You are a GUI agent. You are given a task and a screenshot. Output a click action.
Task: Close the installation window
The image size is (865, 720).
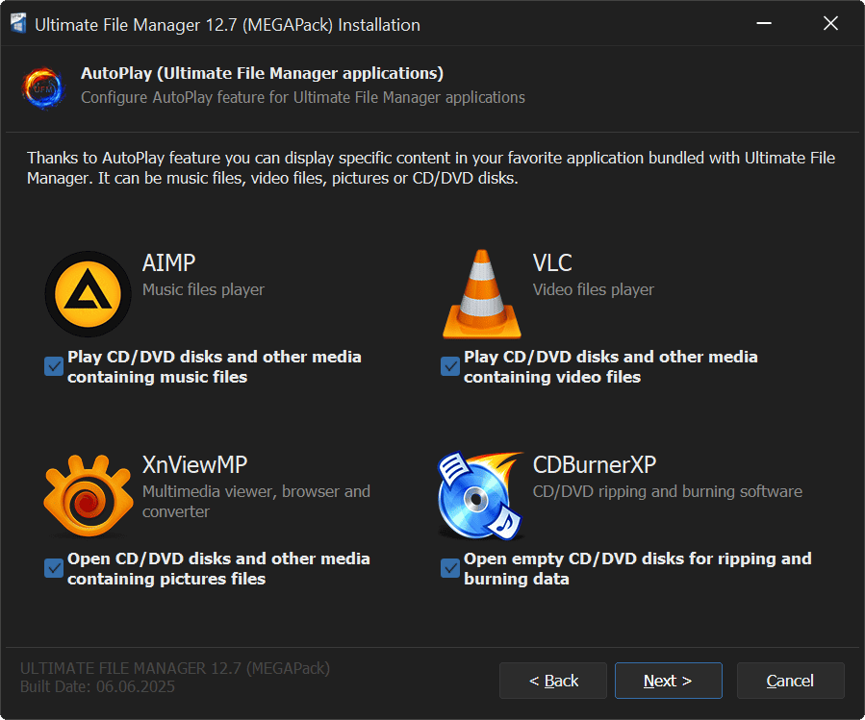tap(830, 24)
